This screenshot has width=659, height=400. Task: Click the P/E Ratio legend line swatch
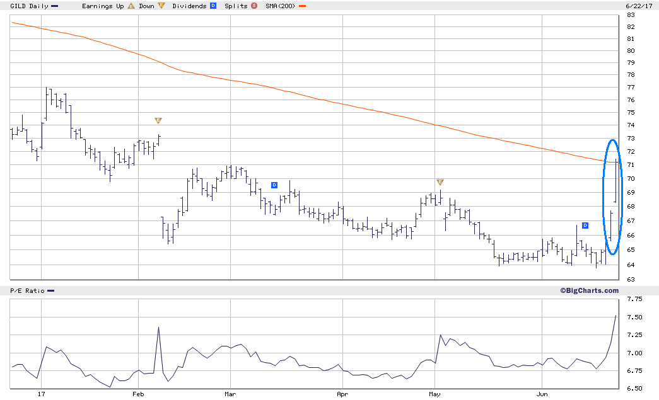click(51, 291)
